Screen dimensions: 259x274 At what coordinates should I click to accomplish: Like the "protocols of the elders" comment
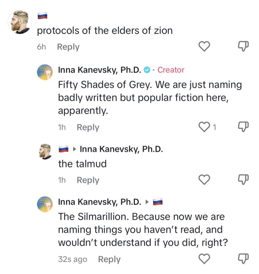(205, 47)
